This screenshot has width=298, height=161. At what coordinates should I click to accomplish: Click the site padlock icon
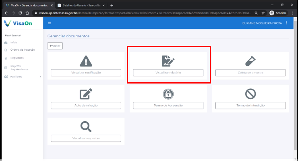(x=35, y=13)
